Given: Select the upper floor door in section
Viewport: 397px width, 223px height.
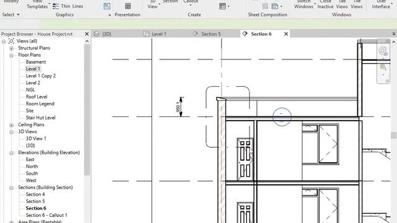Looking at the screenshot, I should pyautogui.click(x=245, y=159).
